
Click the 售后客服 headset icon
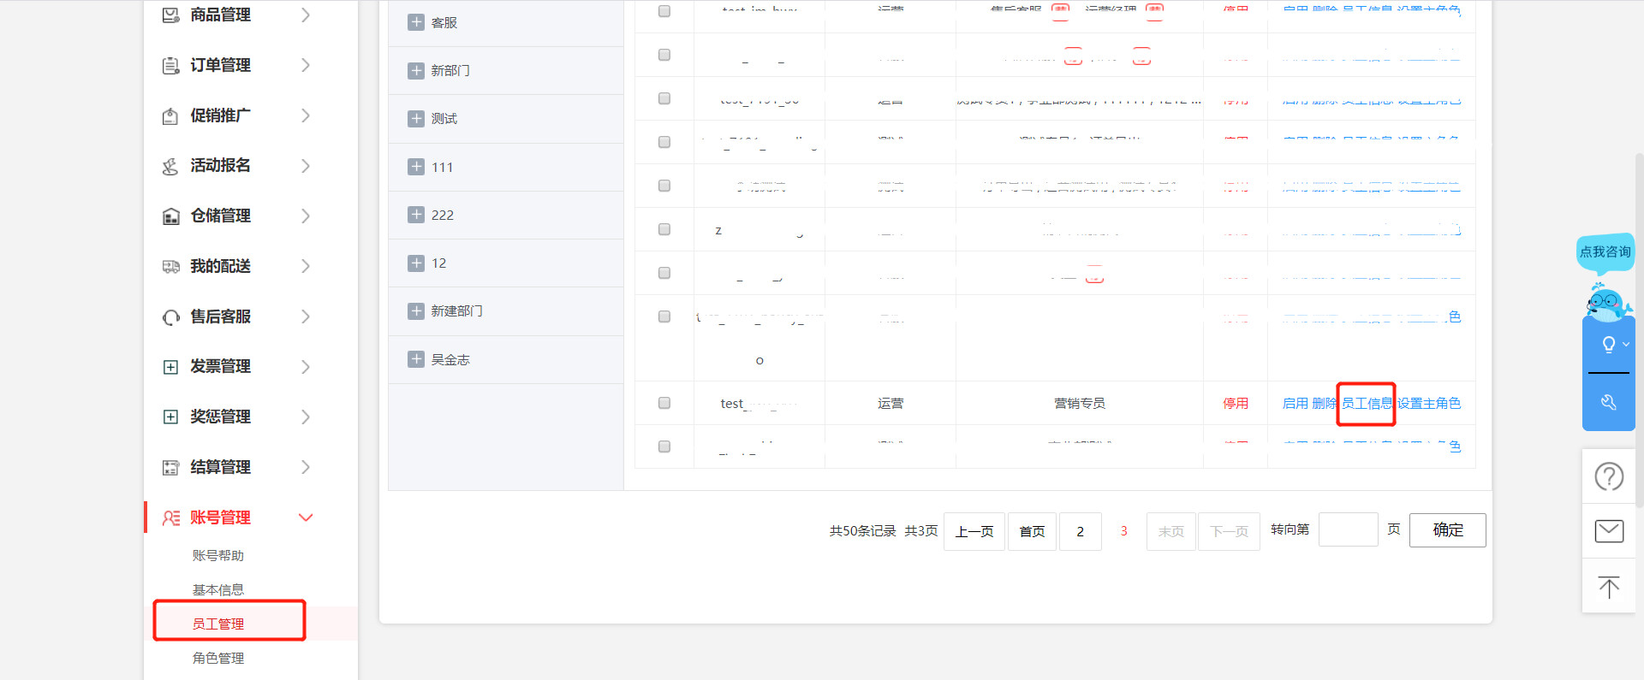[x=171, y=317]
